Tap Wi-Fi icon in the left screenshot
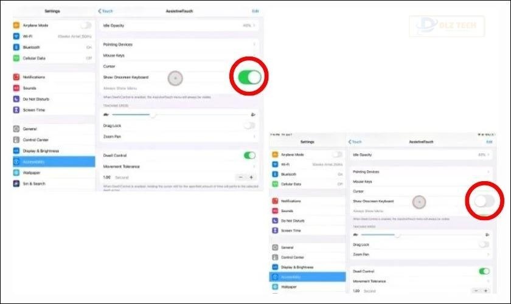Image resolution: width=511 pixels, height=304 pixels. pyautogui.click(x=16, y=36)
